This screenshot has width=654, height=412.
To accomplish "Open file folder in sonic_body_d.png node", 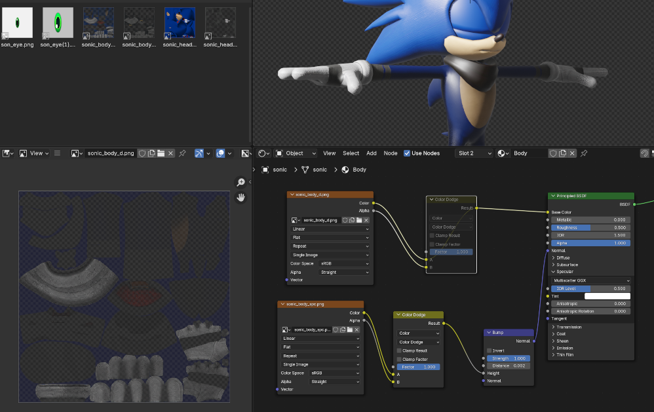I will coord(359,220).
